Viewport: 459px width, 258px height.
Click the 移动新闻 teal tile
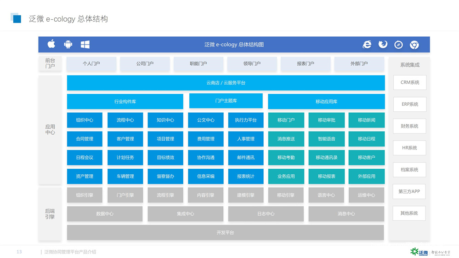367,120
